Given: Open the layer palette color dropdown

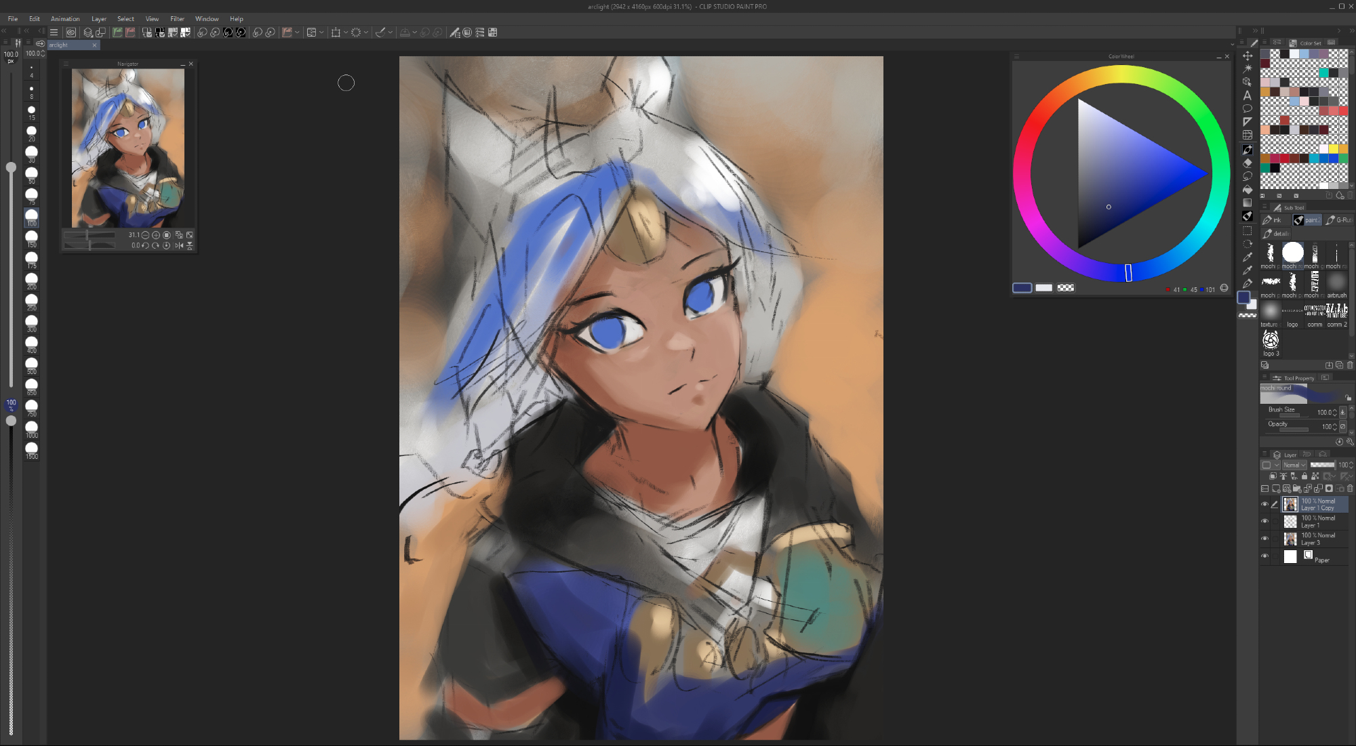Looking at the screenshot, I should [x=1269, y=465].
